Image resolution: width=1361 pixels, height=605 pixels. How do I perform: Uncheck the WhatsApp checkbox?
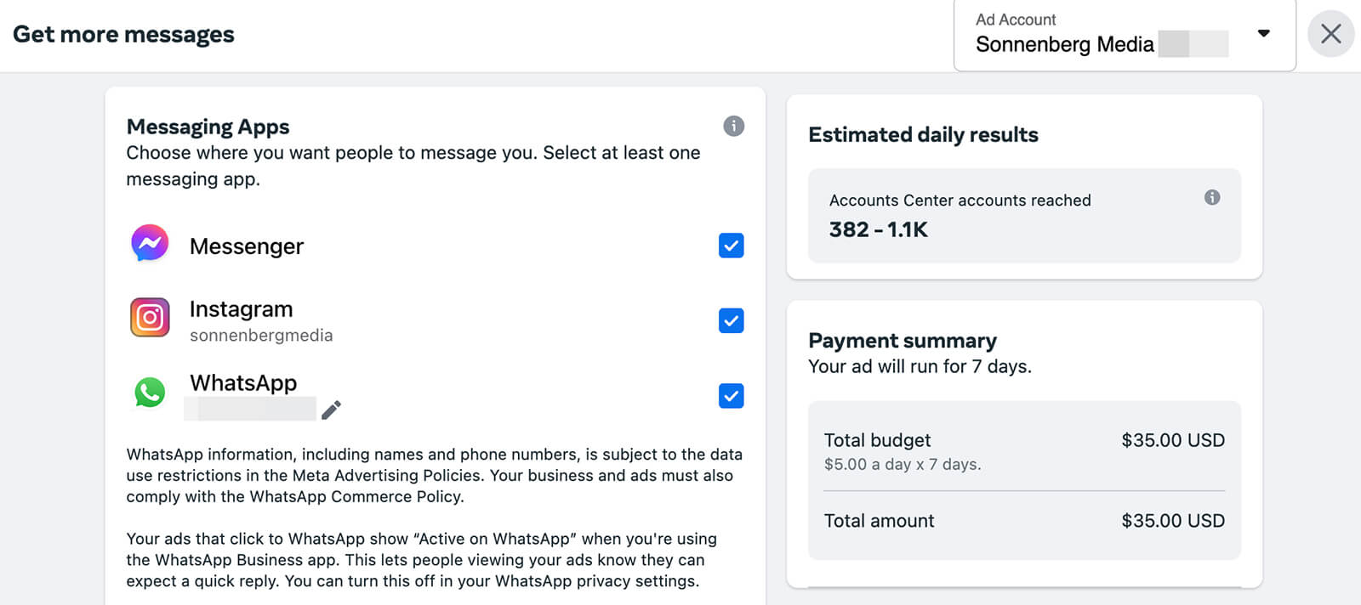click(x=732, y=395)
